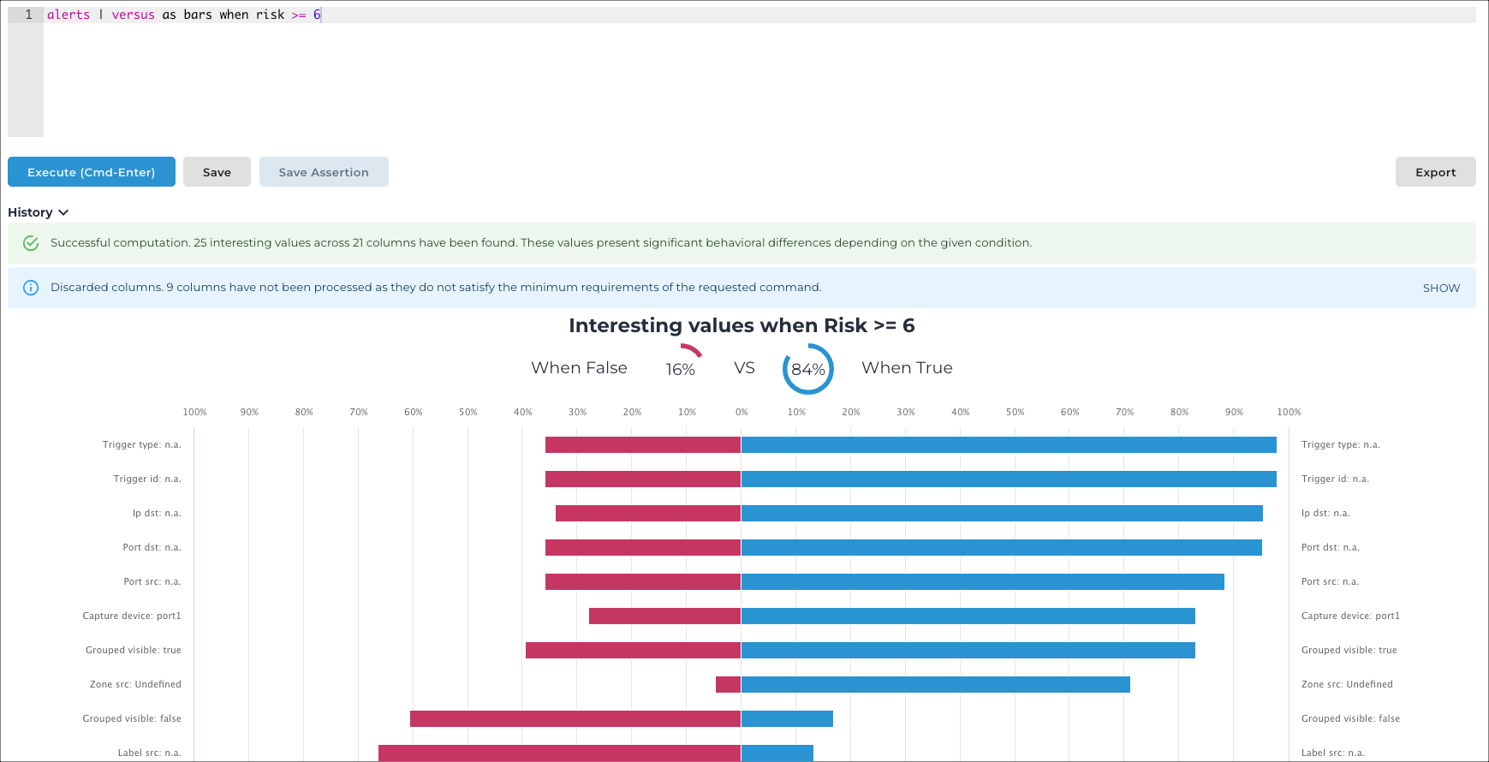This screenshot has height=762, width=1489.
Task: Click the blue Ip dst bar
Action: (x=1002, y=513)
